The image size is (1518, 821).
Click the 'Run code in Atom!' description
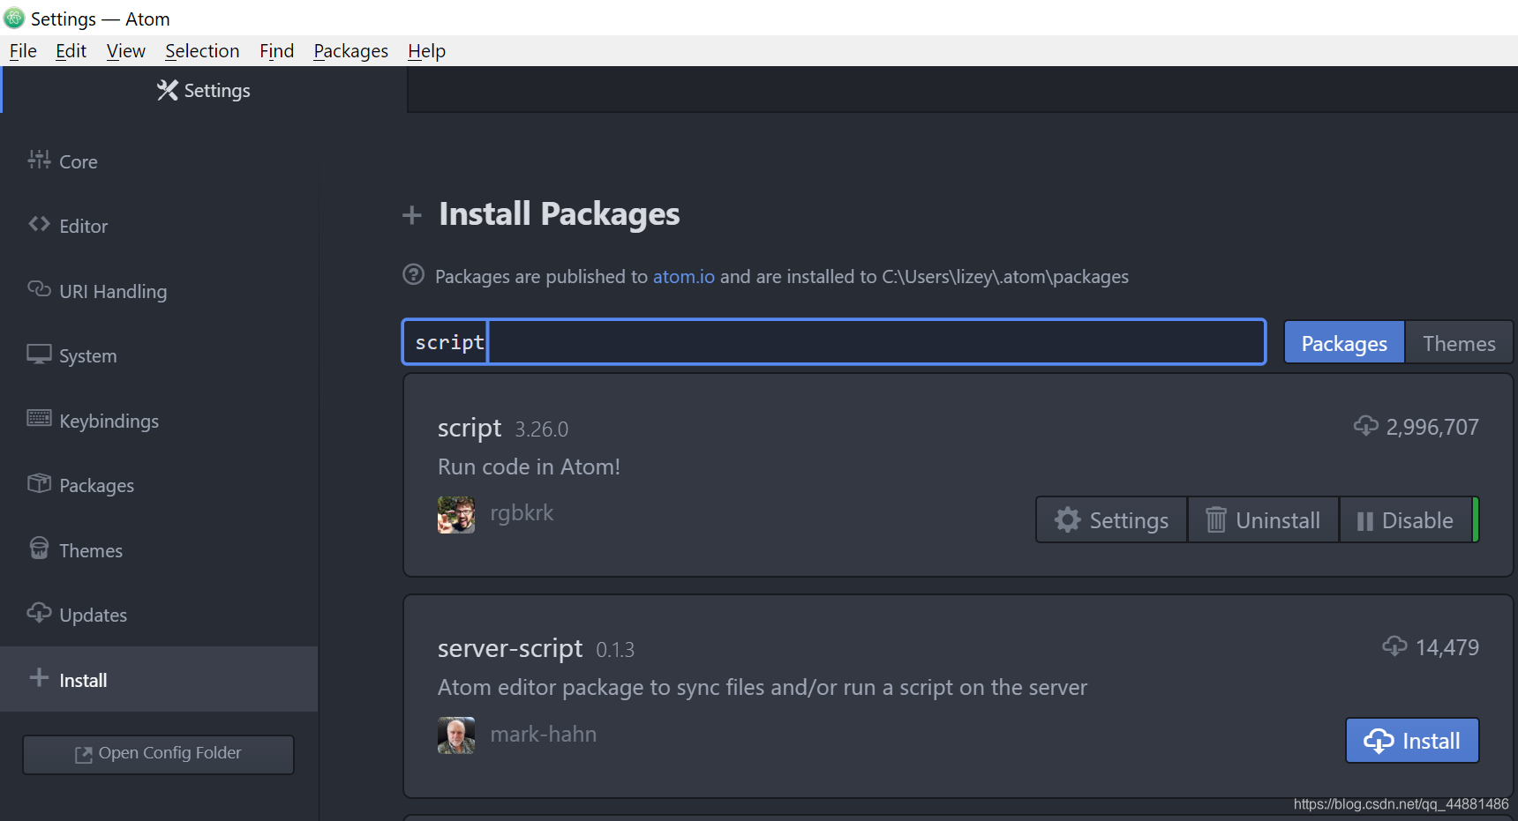(x=529, y=467)
